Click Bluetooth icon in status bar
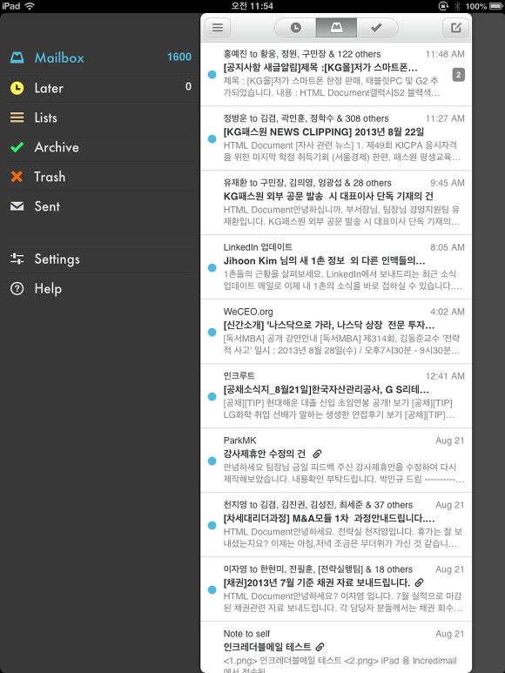 (457, 6)
